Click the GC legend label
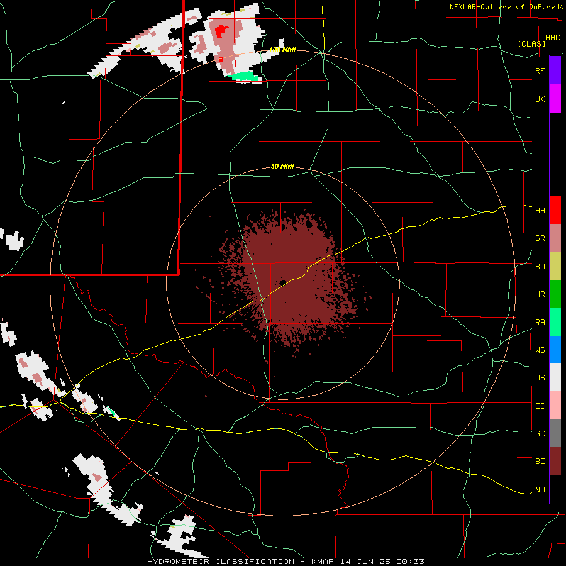This screenshot has width=566, height=566. 540,434
